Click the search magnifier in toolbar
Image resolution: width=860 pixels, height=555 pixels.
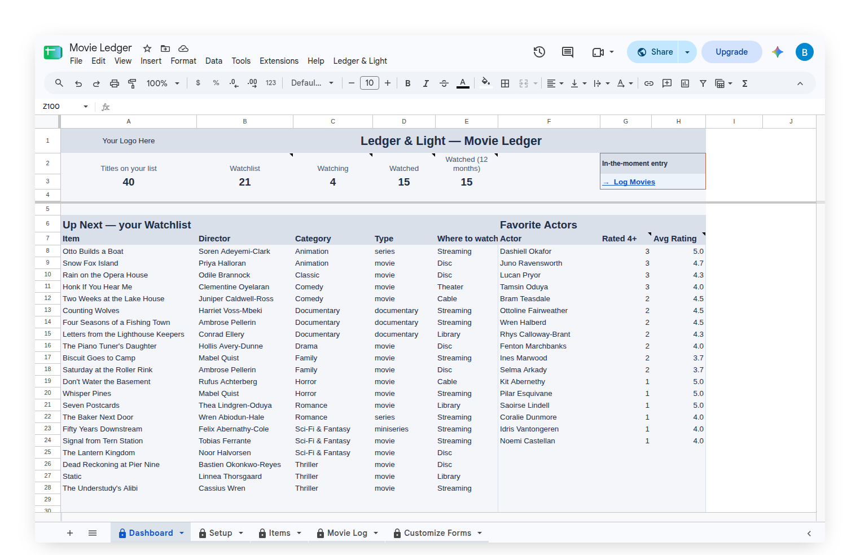59,83
